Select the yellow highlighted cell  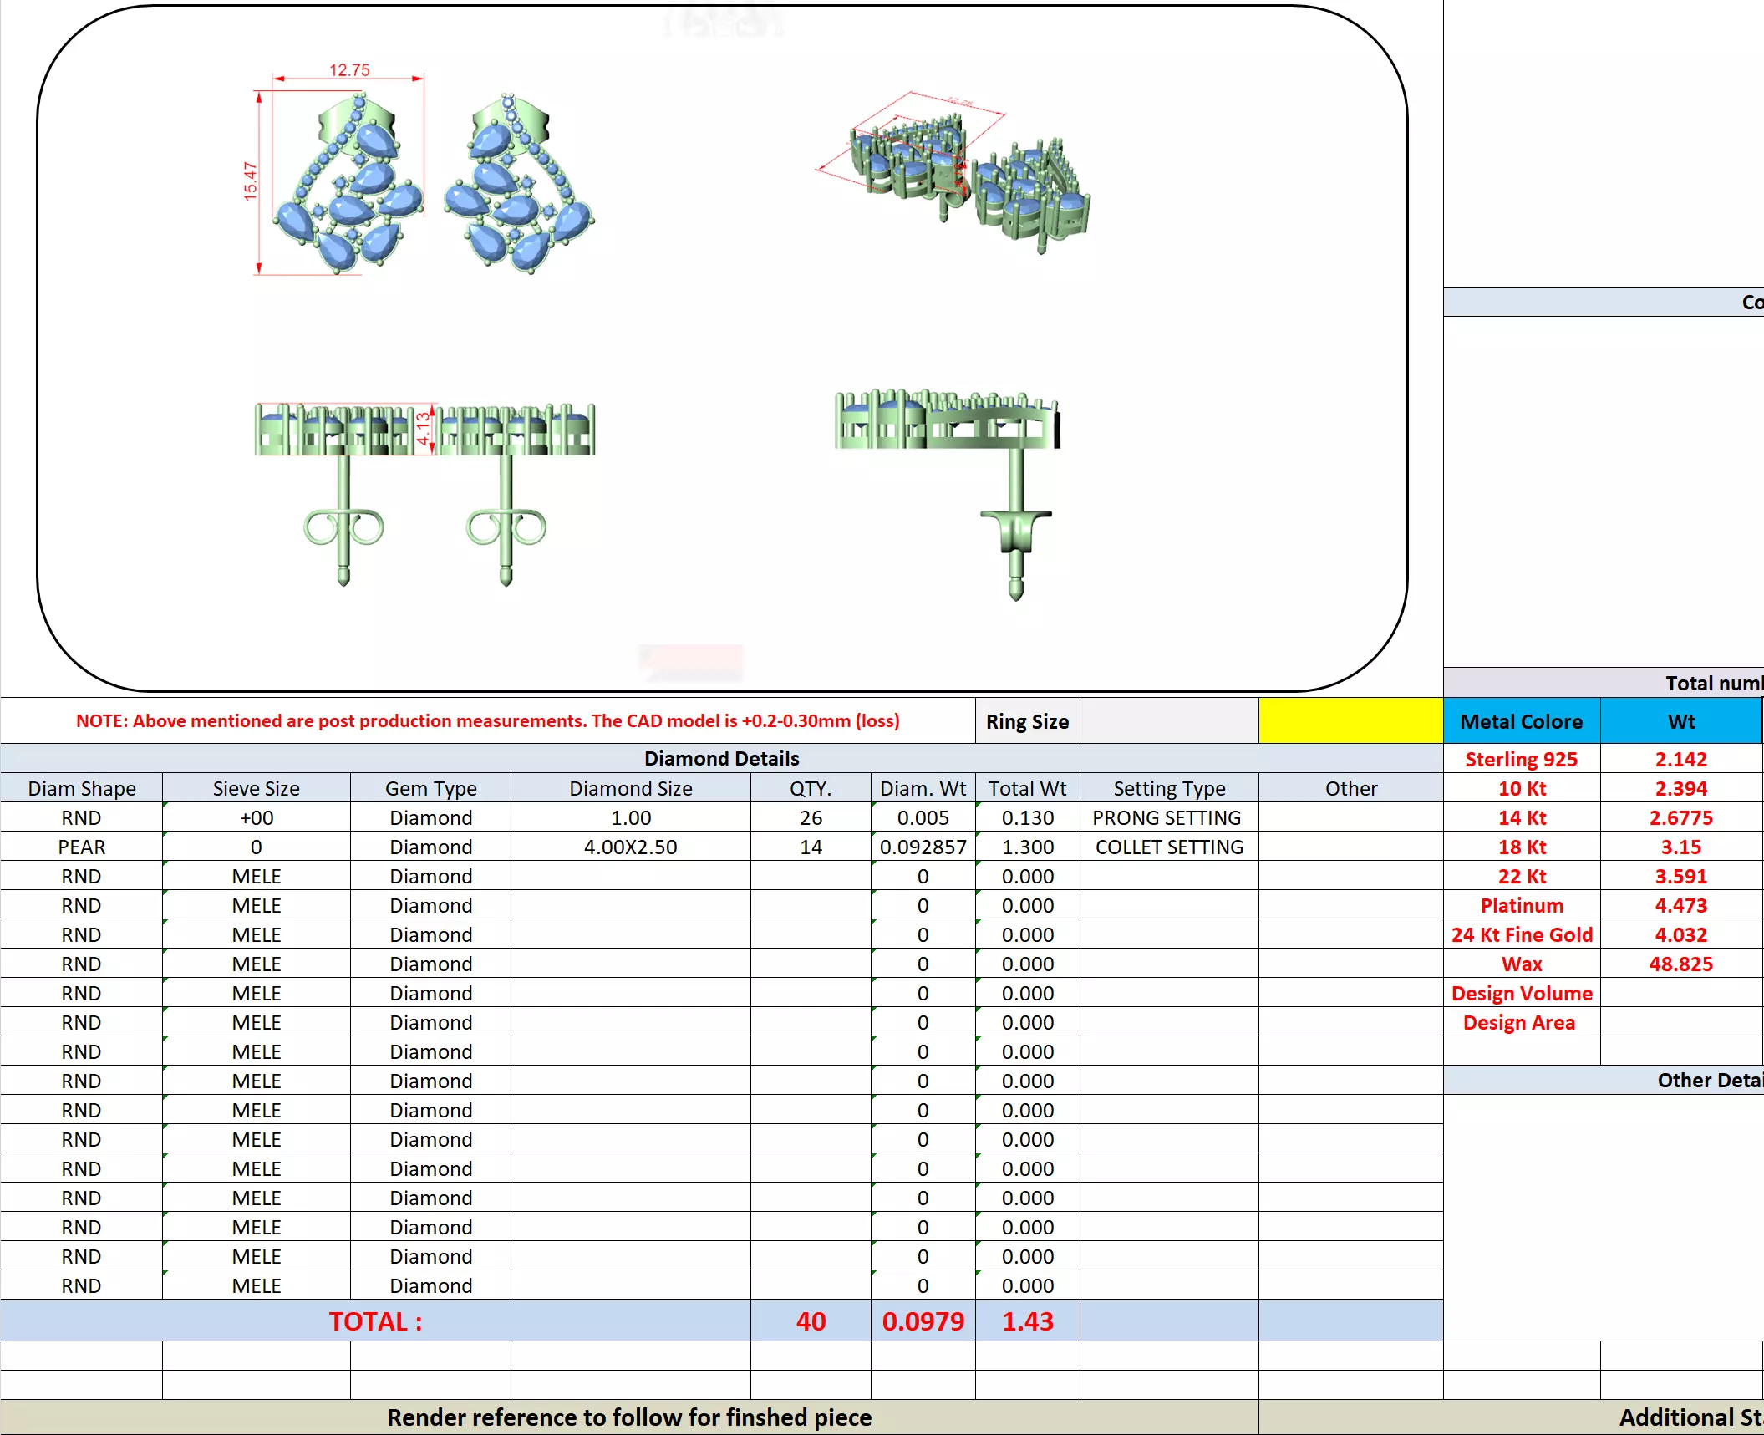1350,720
